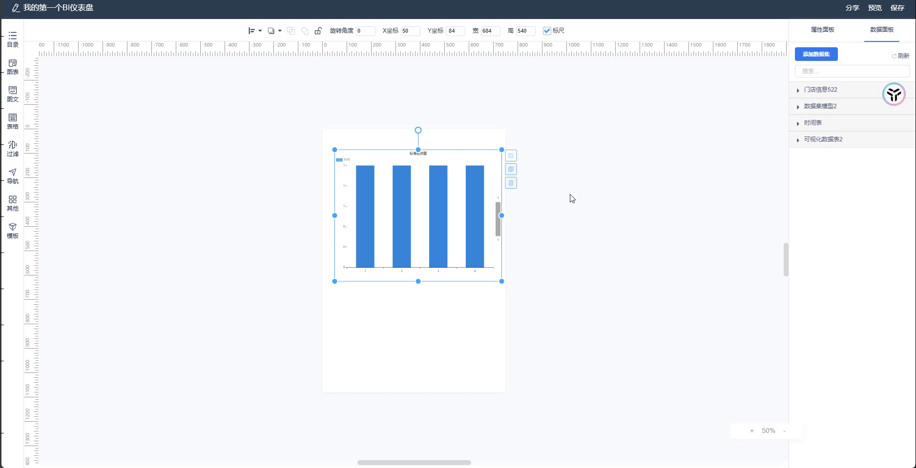The height and width of the screenshot is (468, 916).
Task: Toggle the 标尺 ruler checkbox
Action: tap(547, 31)
